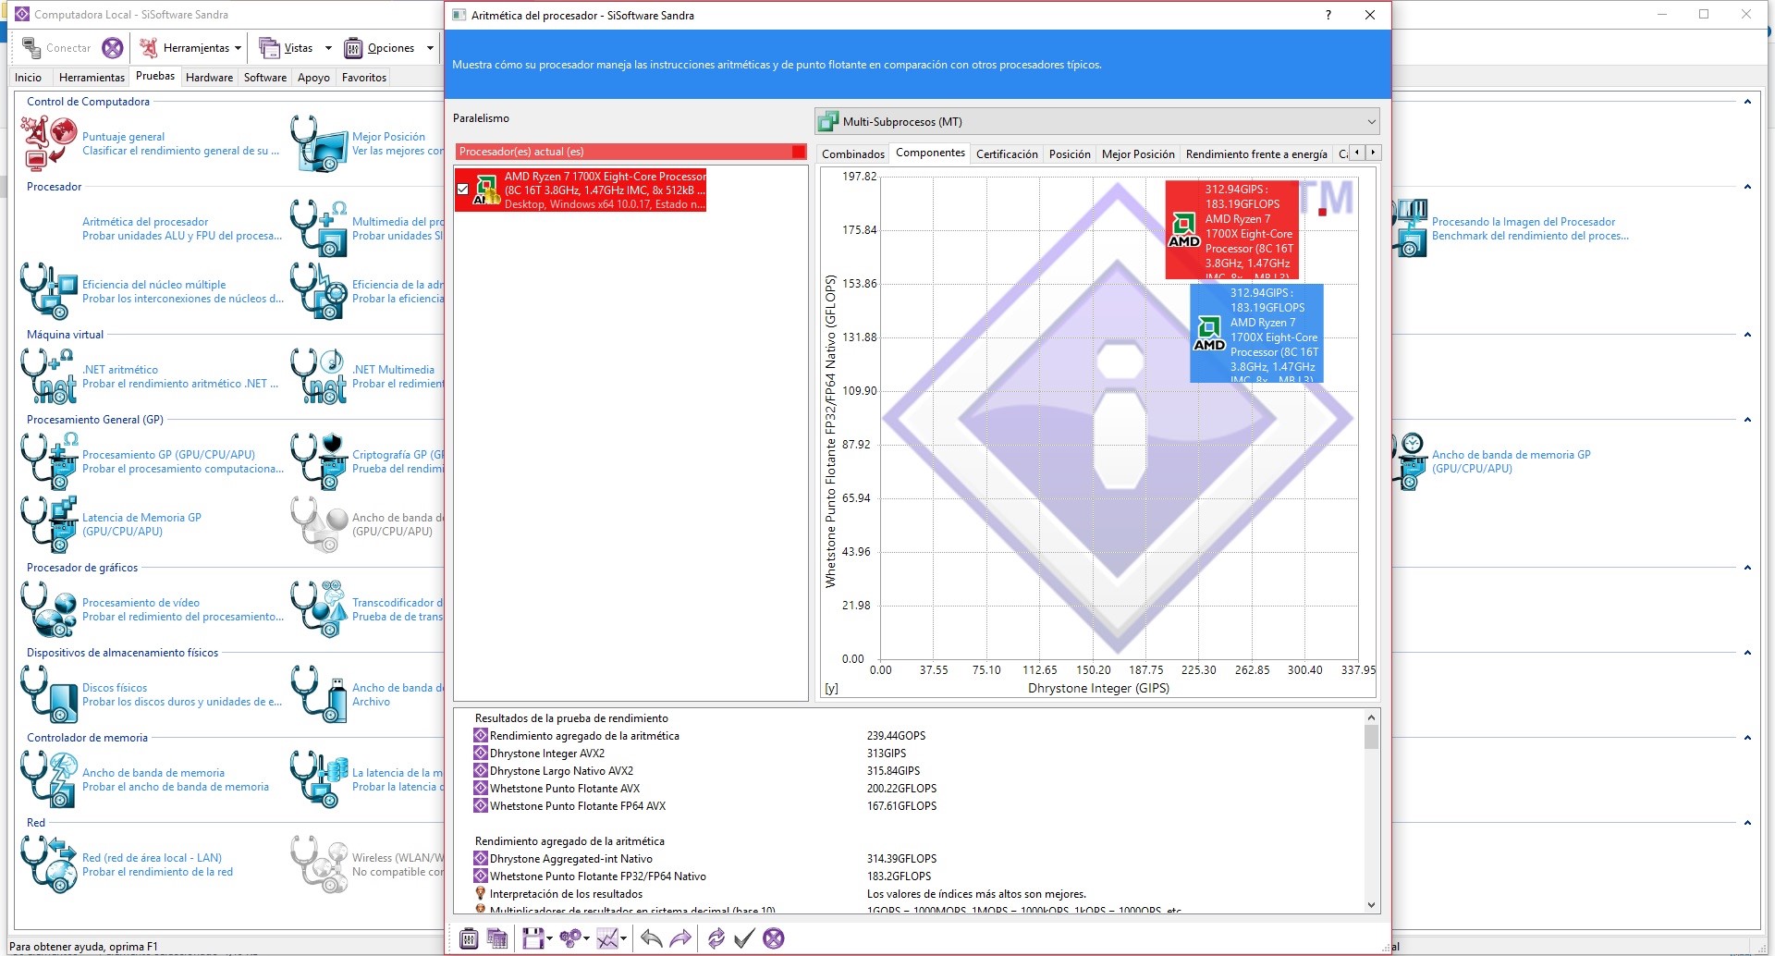
Task: Click the chart options graph icon
Action: 607,938
